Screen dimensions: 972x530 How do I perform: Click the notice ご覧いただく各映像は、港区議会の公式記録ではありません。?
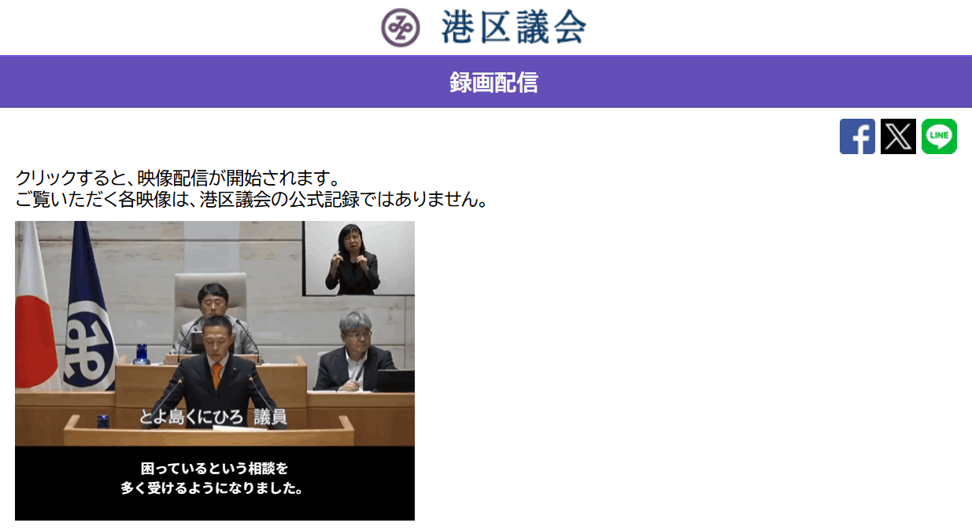[x=252, y=200]
